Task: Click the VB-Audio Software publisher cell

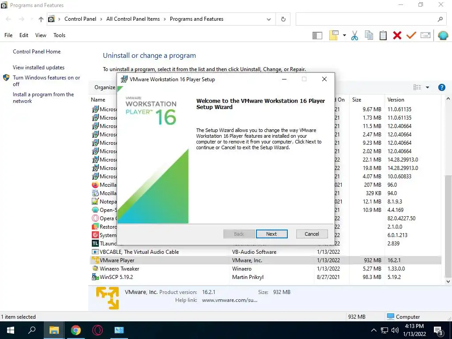Action: 254,252
